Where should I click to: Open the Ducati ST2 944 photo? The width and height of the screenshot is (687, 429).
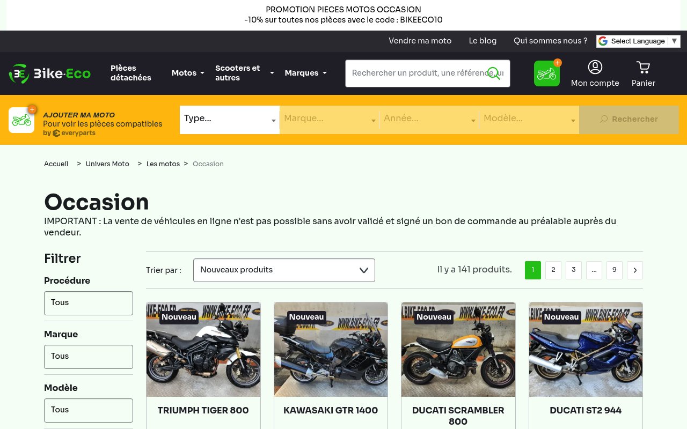(x=586, y=350)
